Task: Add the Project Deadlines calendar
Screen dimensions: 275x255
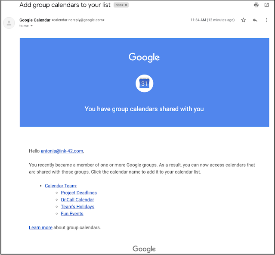Action: coord(79,193)
